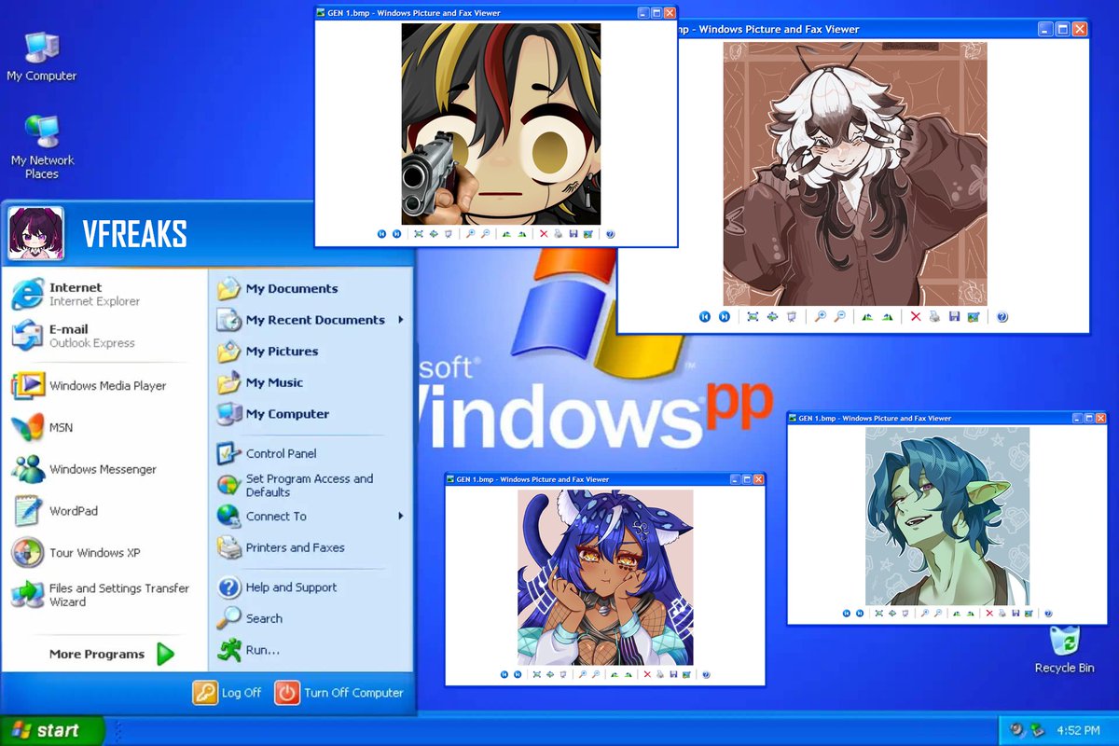Click the Copy To floppy icon in the white-haired character viewer

[x=954, y=317]
